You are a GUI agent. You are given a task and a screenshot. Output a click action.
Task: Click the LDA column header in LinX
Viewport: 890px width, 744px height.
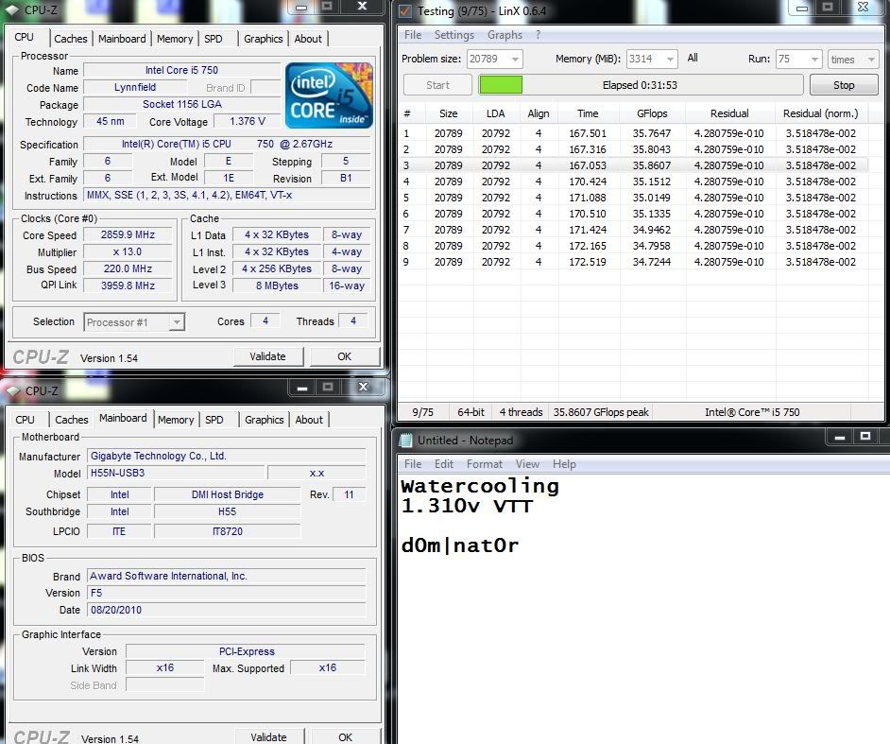pyautogui.click(x=495, y=113)
